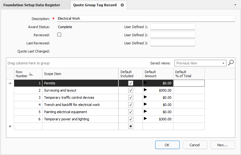Uncheck Default Included for Permits
The image size is (241, 155).
coord(131,83)
